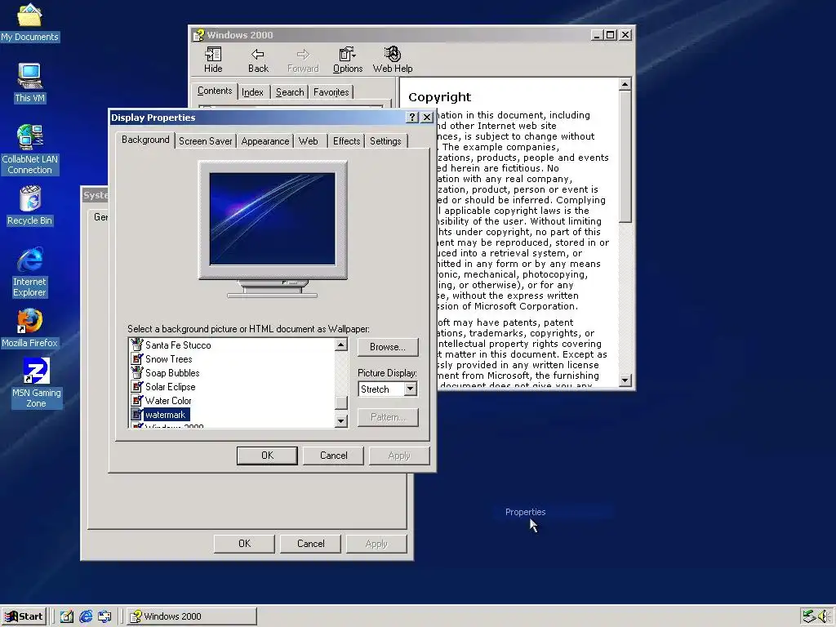Open the Options toolbar icon in Help
Image resolution: width=836 pixels, height=627 pixels.
(348, 59)
